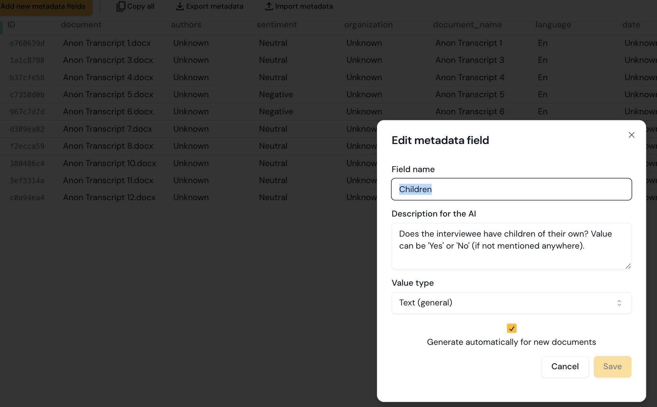This screenshot has width=657, height=407.
Task: Click the sentiment column header
Action: (x=276, y=25)
